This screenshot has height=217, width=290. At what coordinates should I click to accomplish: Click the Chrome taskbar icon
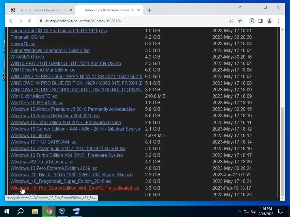(49, 211)
